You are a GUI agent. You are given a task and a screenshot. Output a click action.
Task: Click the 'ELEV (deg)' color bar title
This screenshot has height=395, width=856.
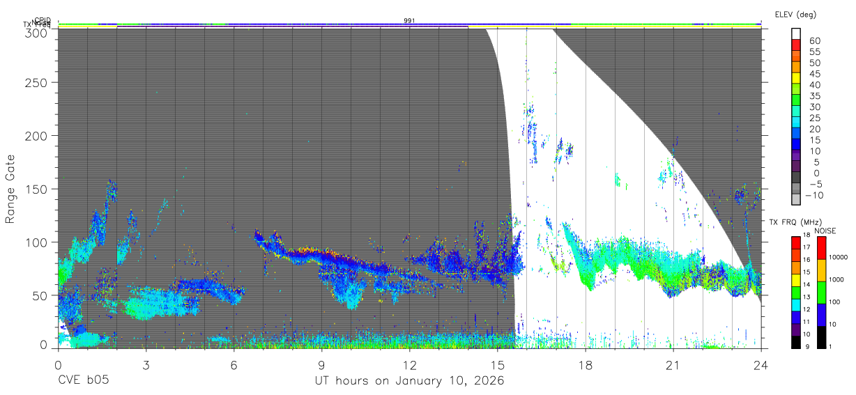795,14
